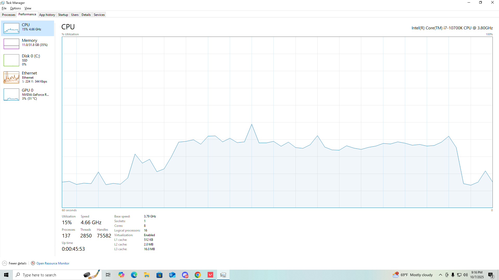Open the 69°F Mostly cloudy weather widget
This screenshot has height=280, width=499.
coord(412,275)
